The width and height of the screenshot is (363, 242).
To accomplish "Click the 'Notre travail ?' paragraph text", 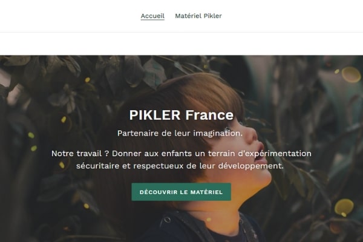I will pyautogui.click(x=181, y=160).
